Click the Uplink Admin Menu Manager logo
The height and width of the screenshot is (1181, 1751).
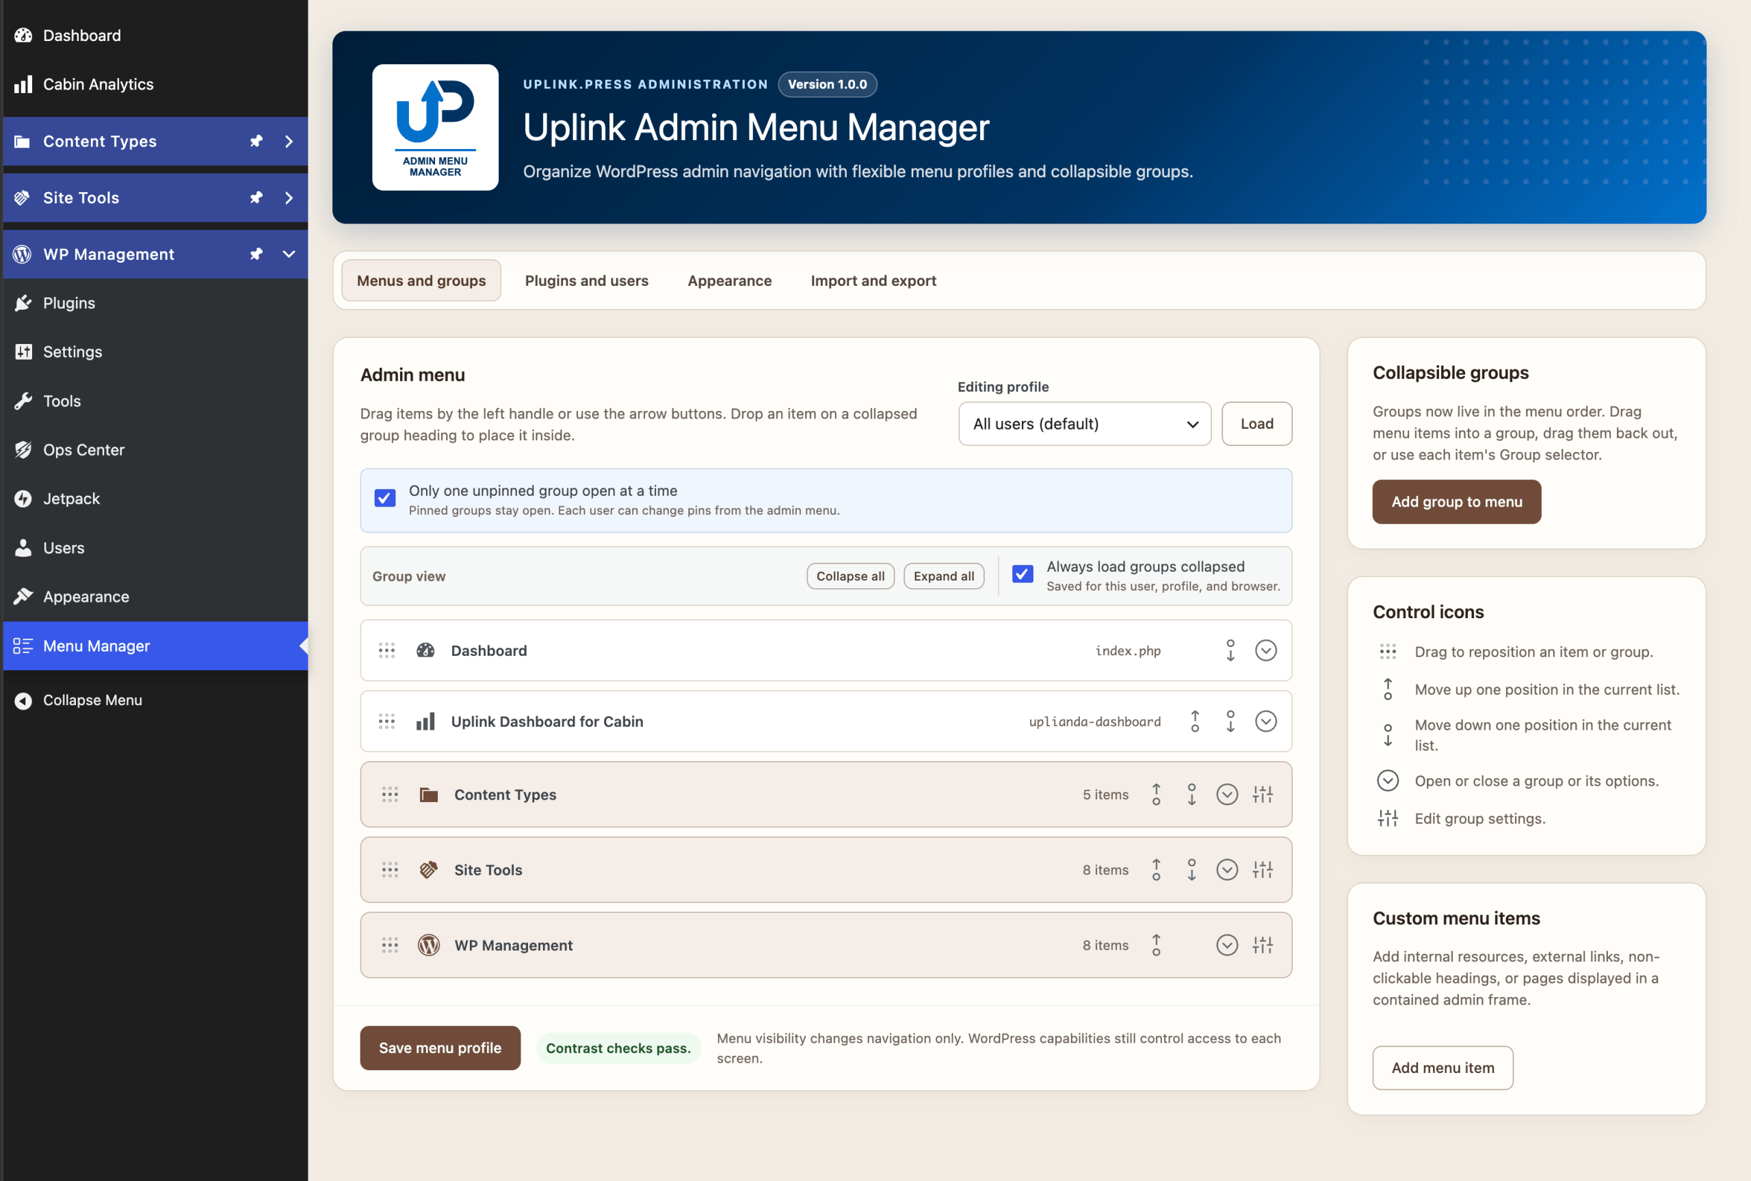coord(435,127)
